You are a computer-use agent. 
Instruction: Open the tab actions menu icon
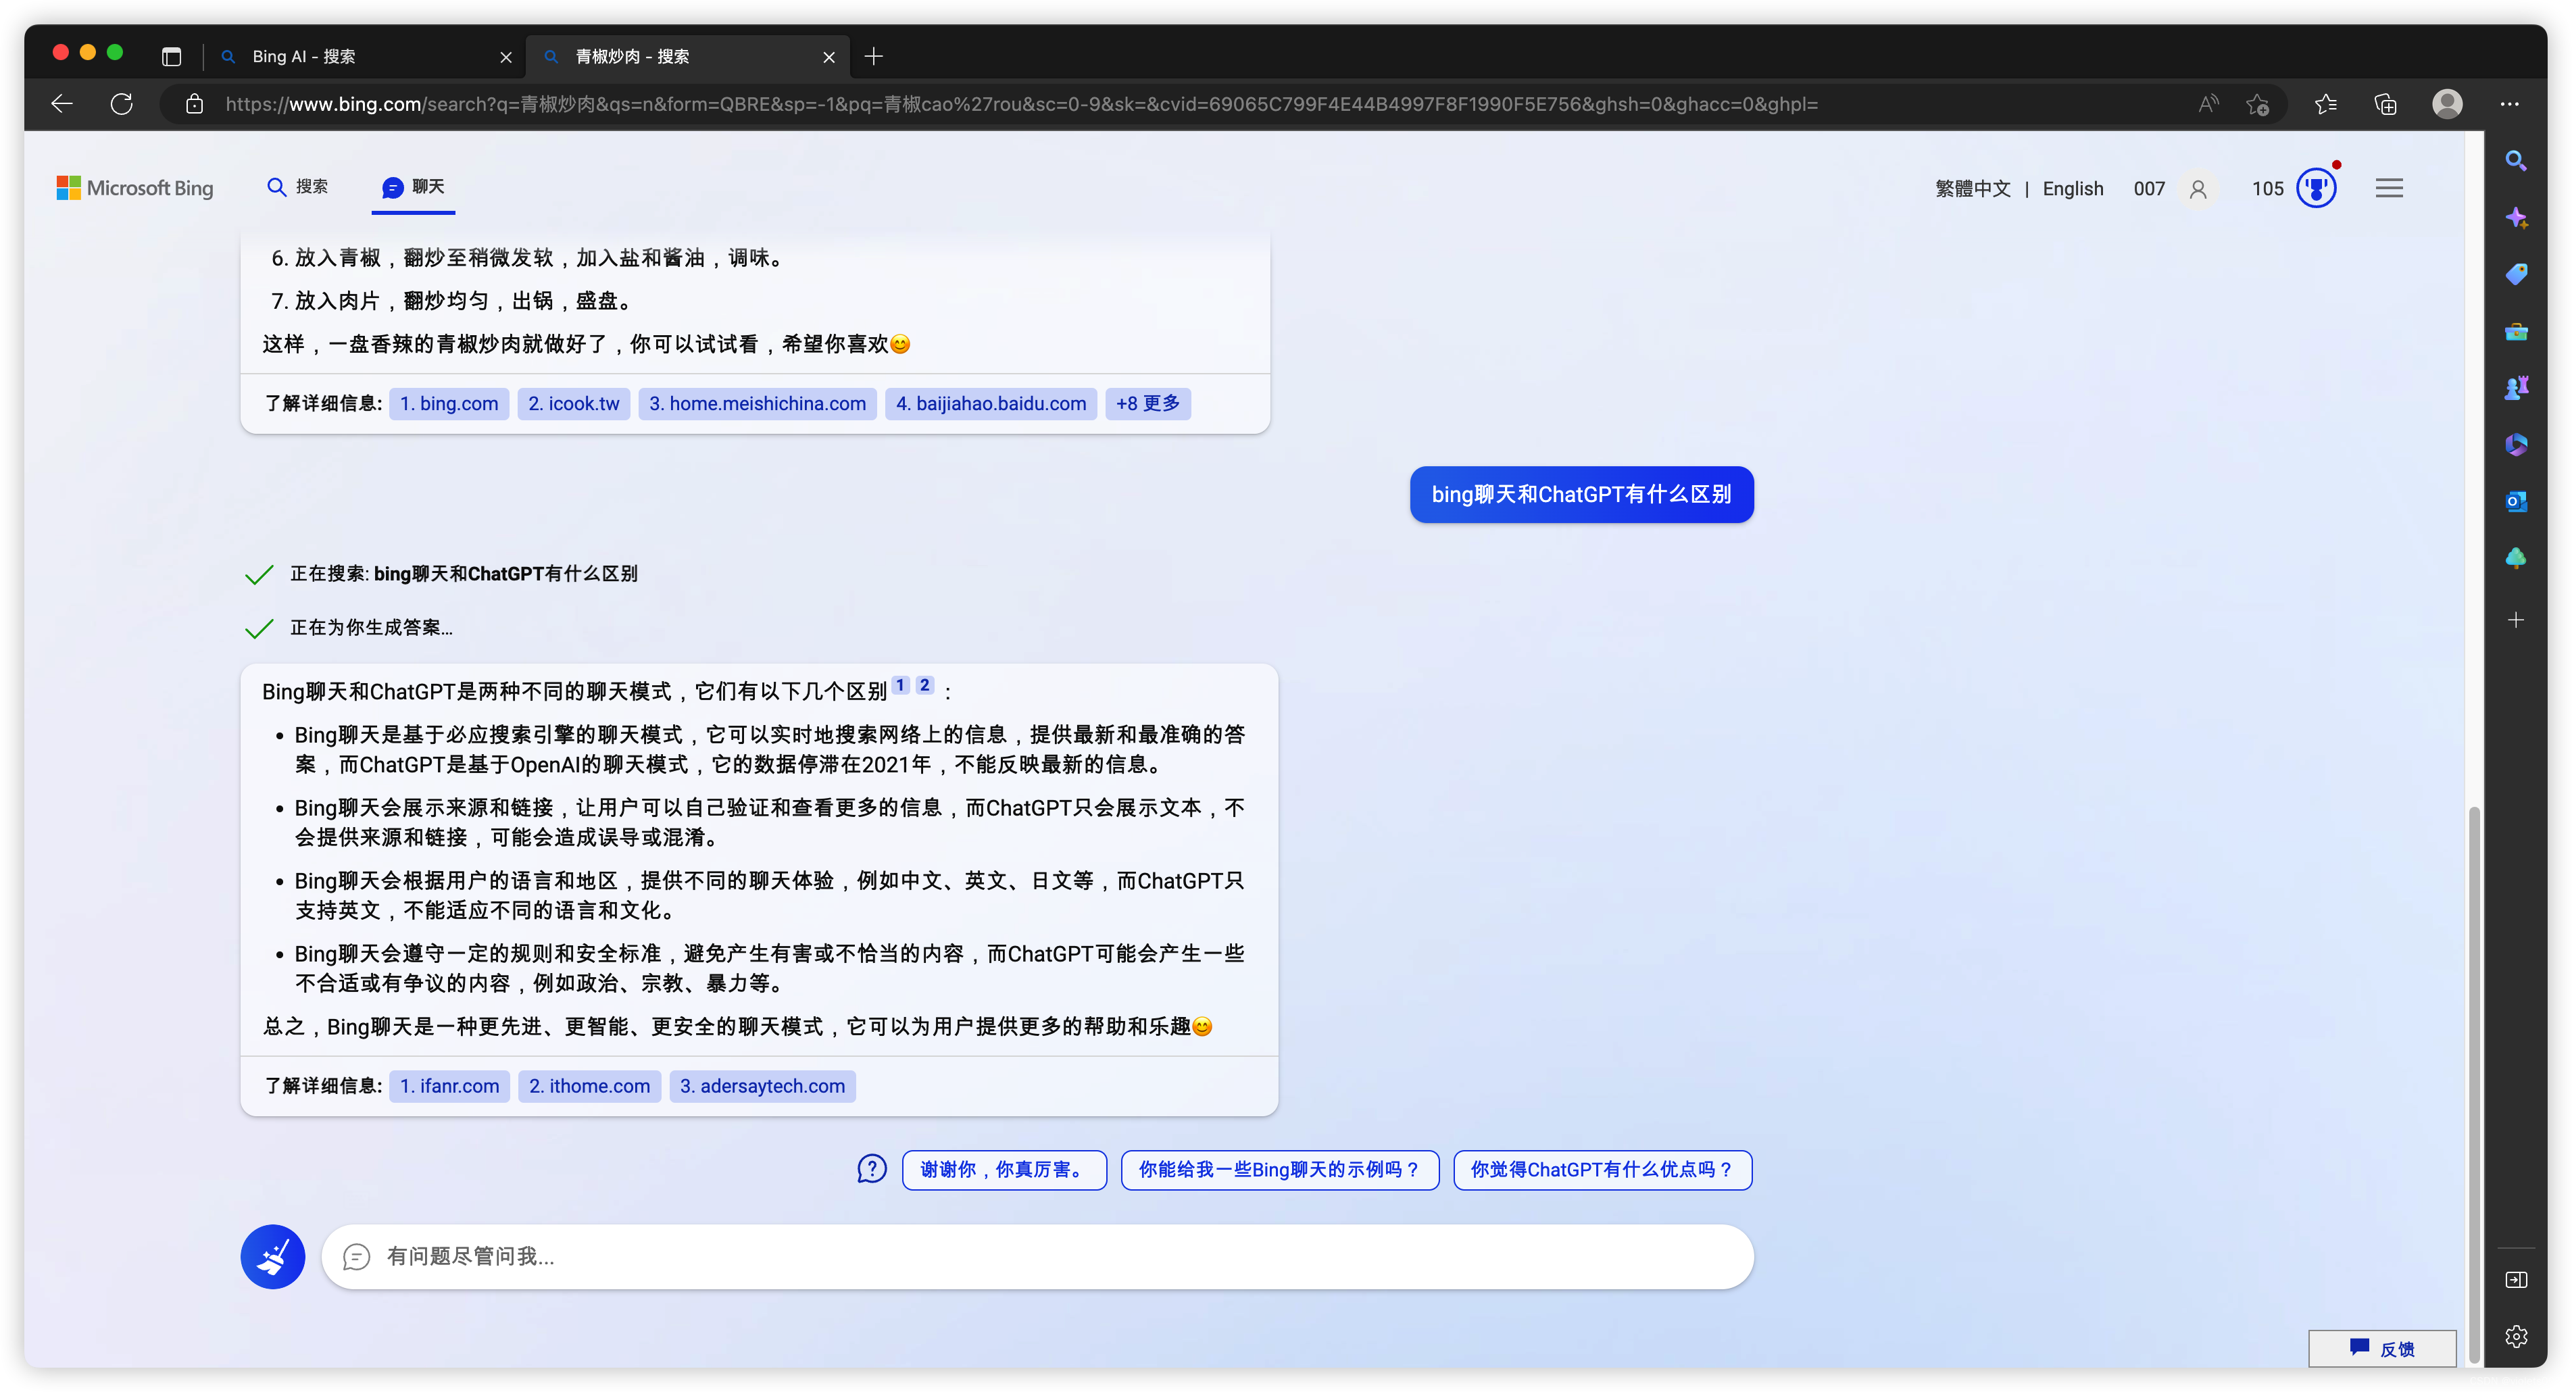click(172, 57)
